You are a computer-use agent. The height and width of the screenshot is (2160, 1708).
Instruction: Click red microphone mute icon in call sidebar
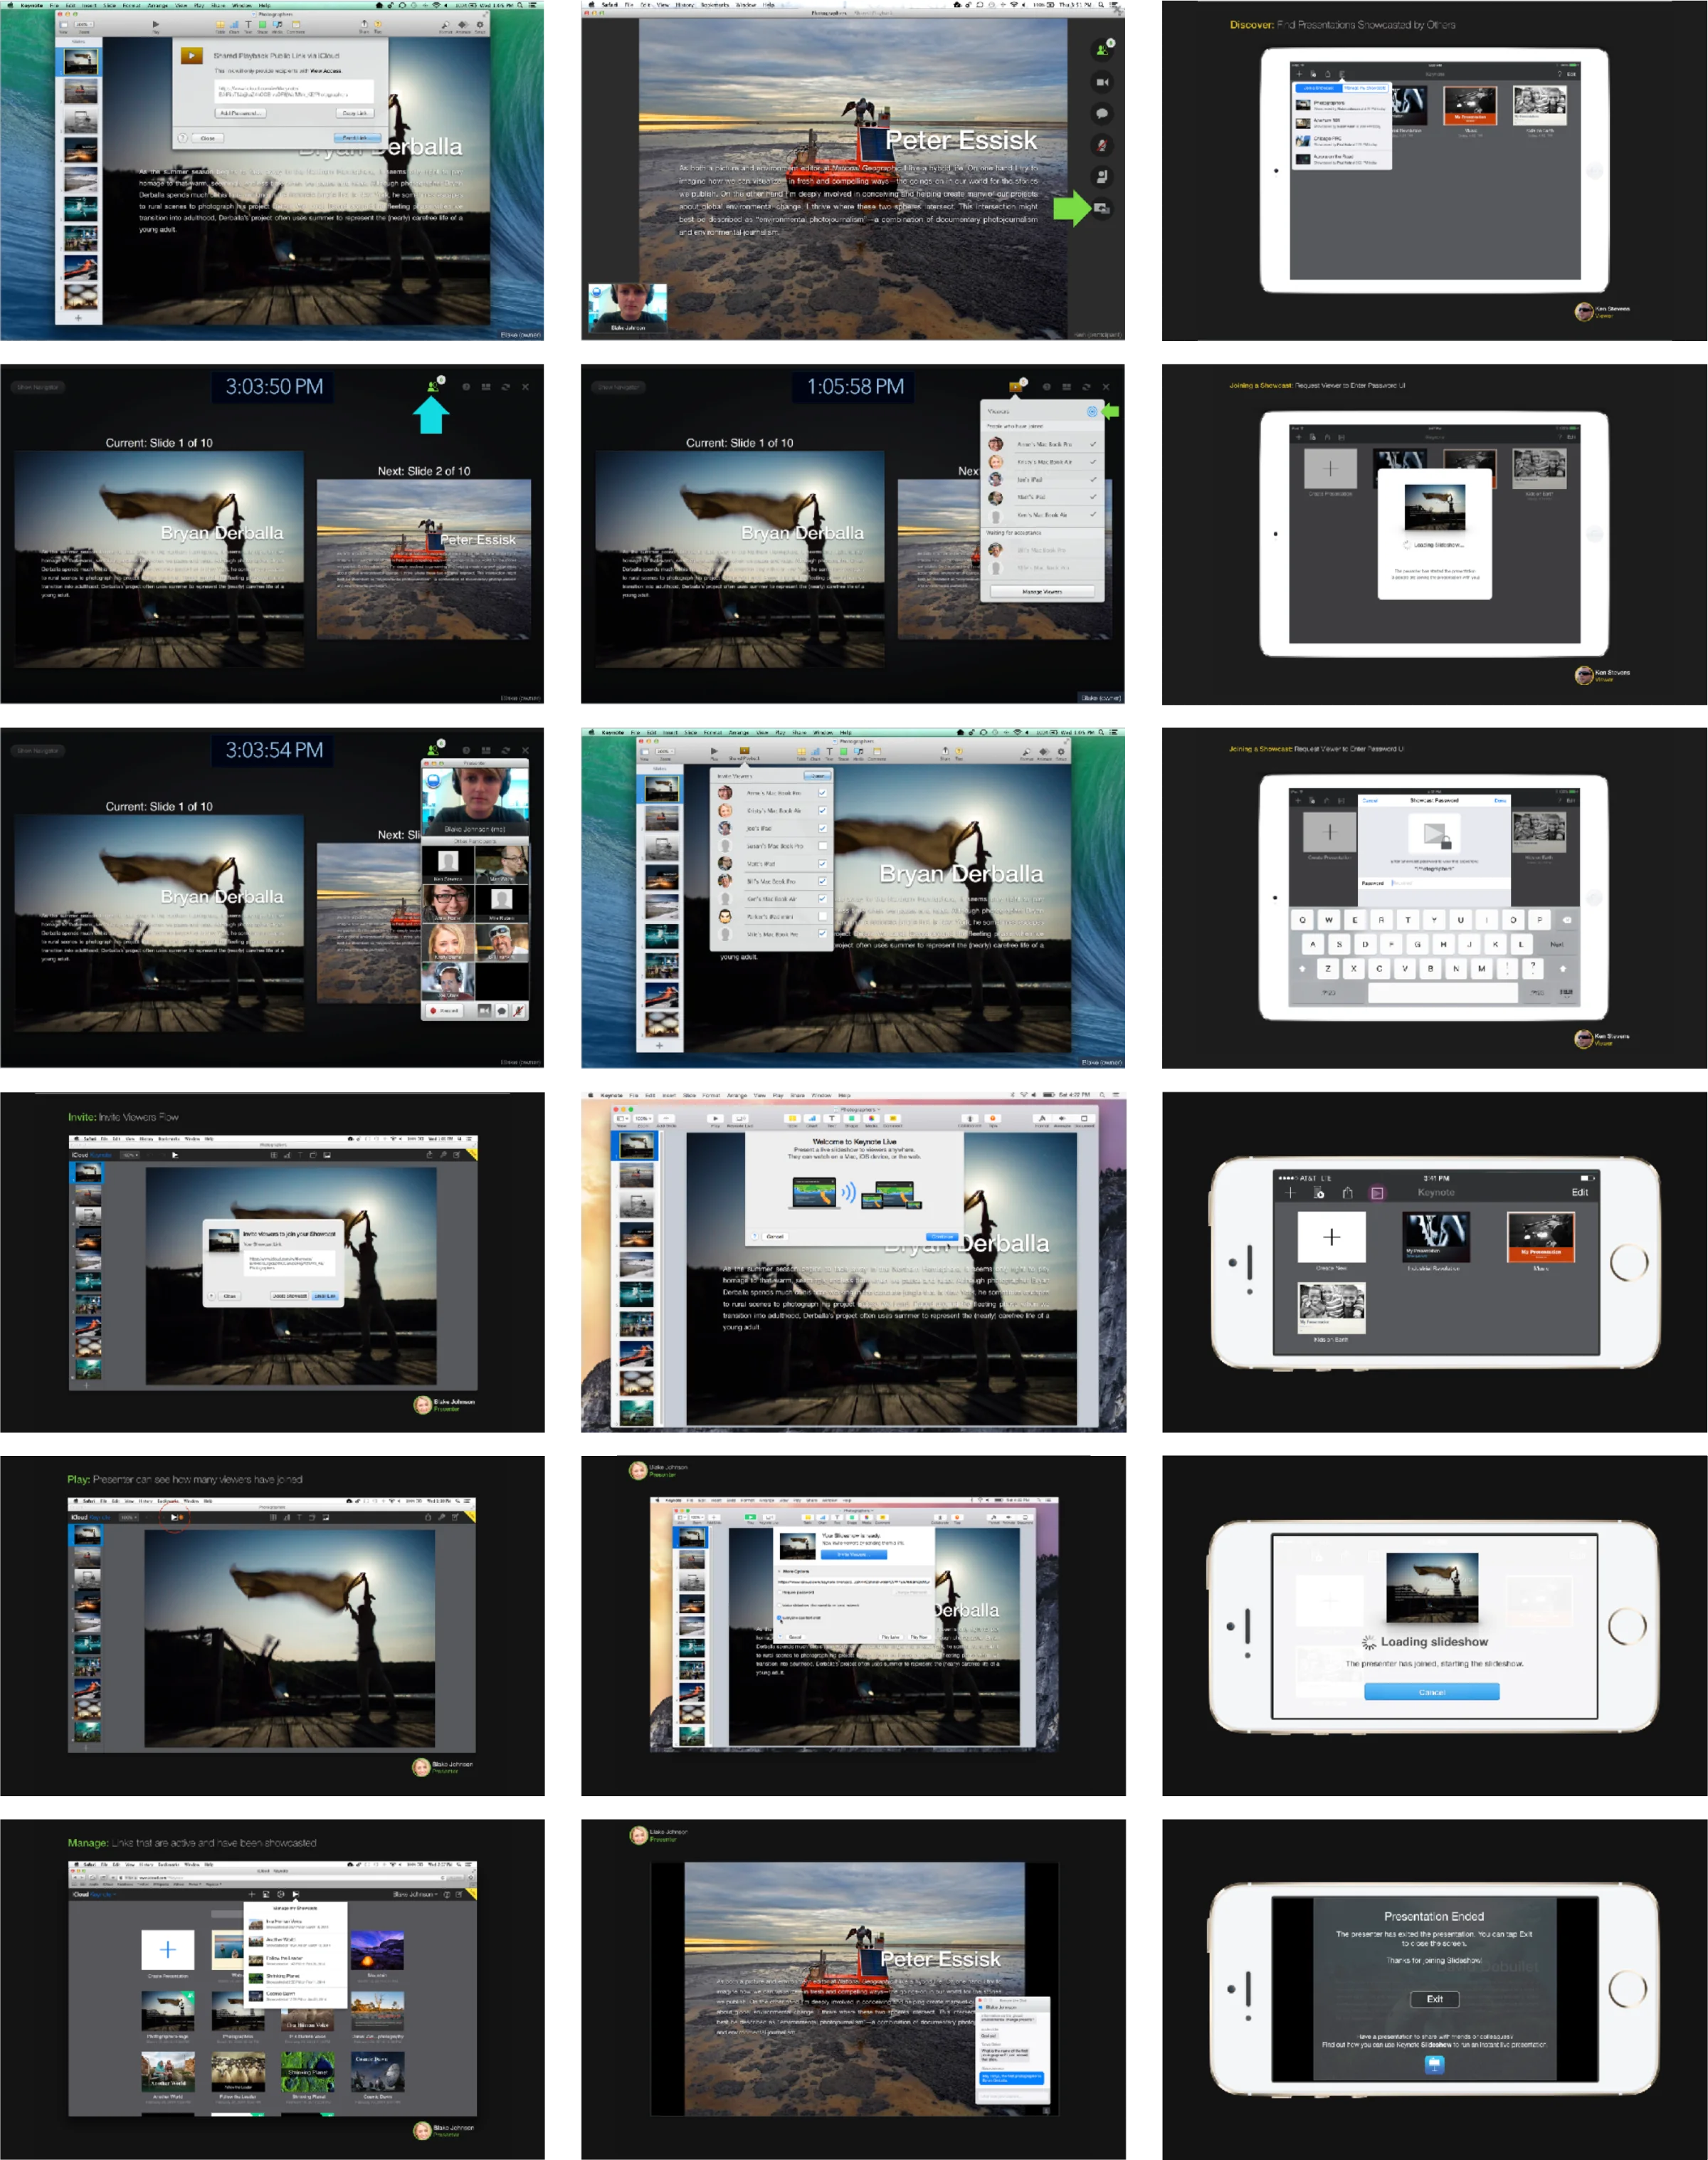1101,145
